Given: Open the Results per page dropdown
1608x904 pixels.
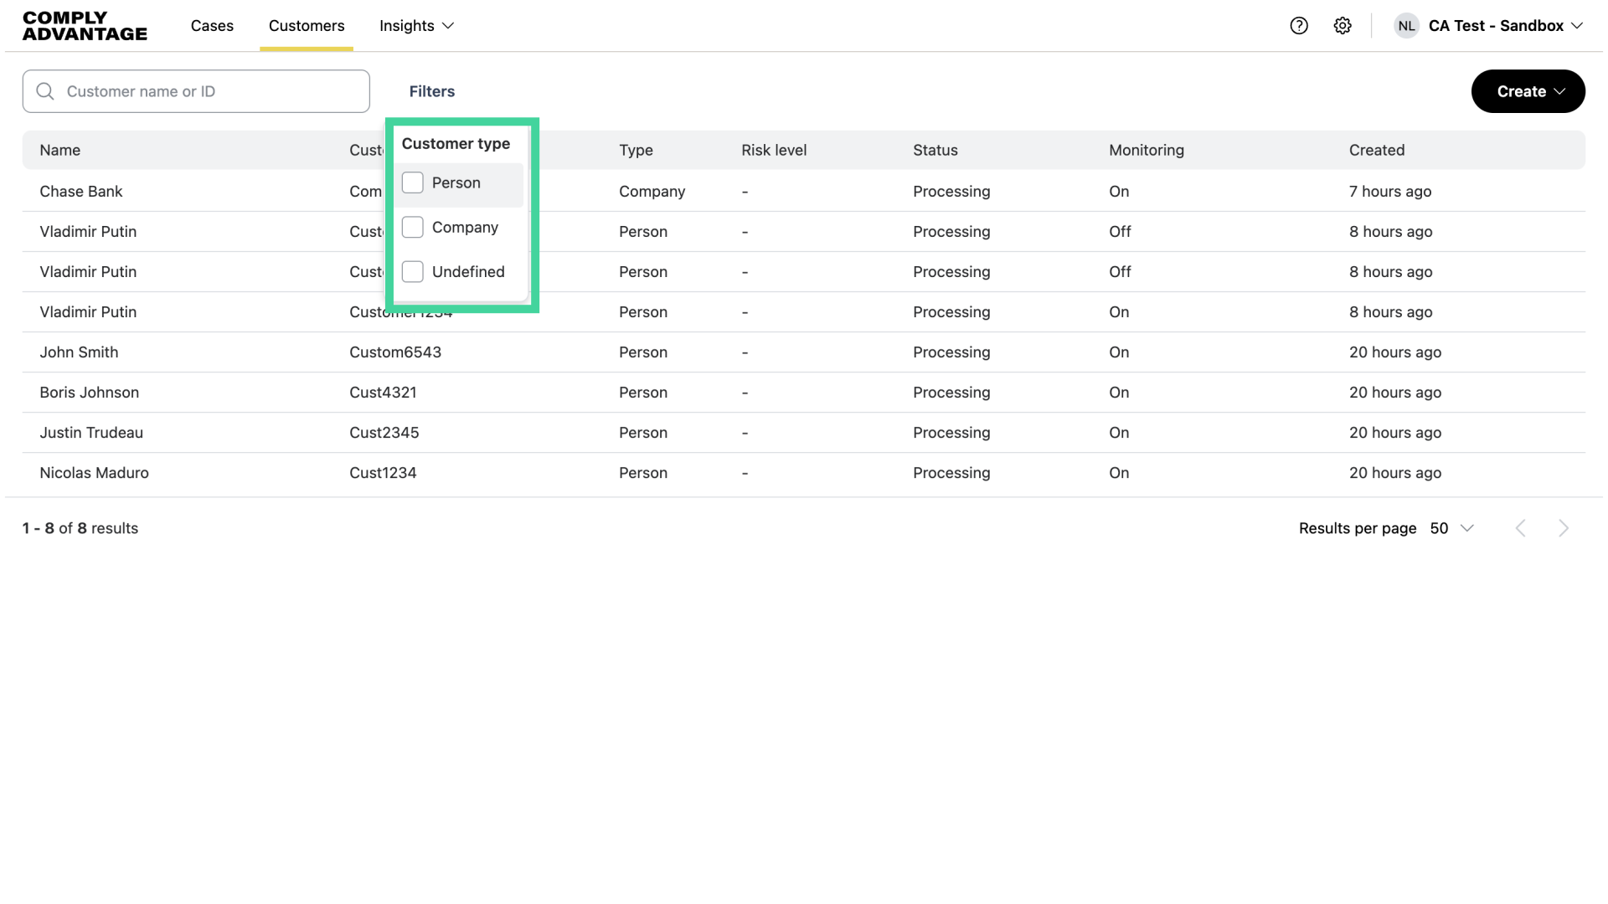Looking at the screenshot, I should 1452,528.
